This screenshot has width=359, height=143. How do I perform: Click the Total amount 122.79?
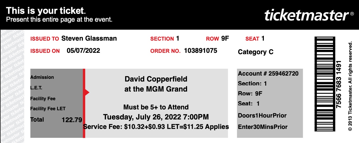[x=72, y=120]
